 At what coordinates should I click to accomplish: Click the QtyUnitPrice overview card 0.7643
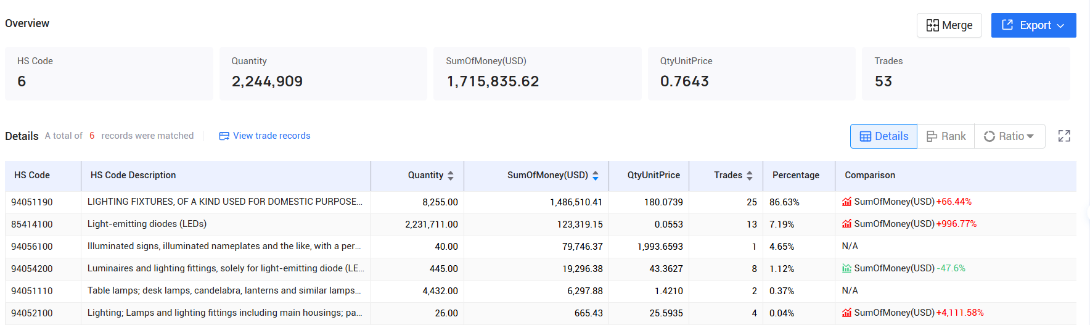tap(752, 73)
